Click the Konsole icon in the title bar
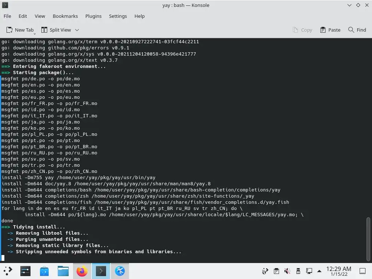This screenshot has height=279, width=372. pyautogui.click(x=5, y=5)
